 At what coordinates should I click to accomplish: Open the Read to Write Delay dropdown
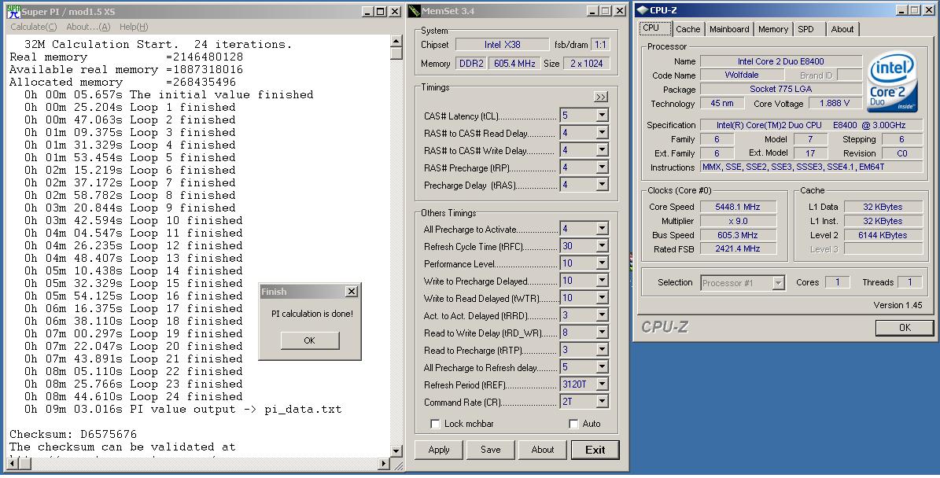602,333
